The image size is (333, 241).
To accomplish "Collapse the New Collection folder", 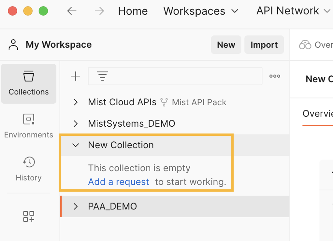I will 76,145.
